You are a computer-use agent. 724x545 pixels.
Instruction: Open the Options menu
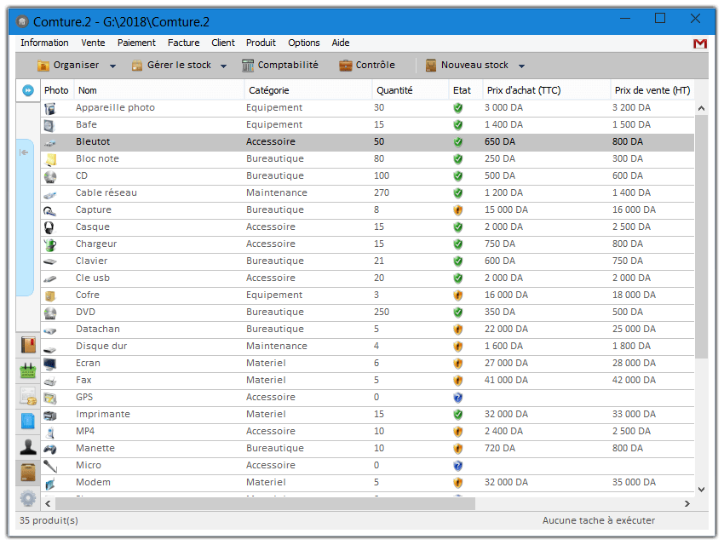pos(303,42)
